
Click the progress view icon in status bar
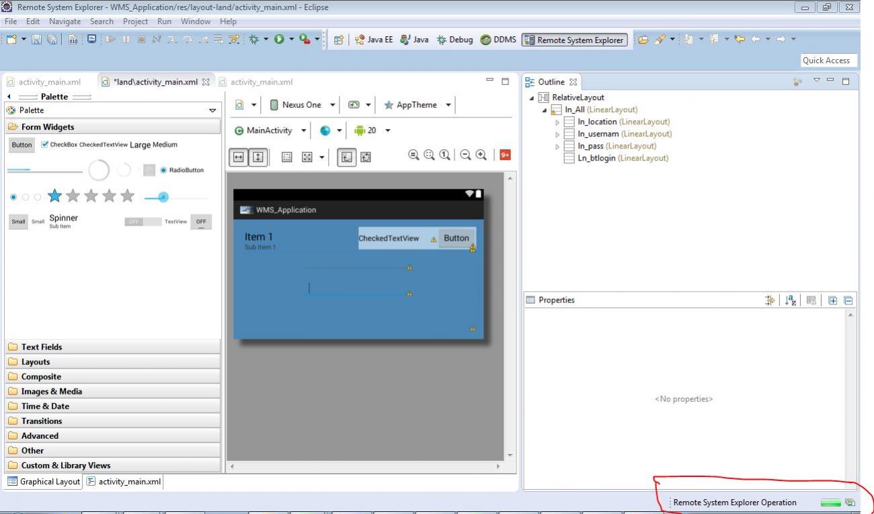click(850, 503)
